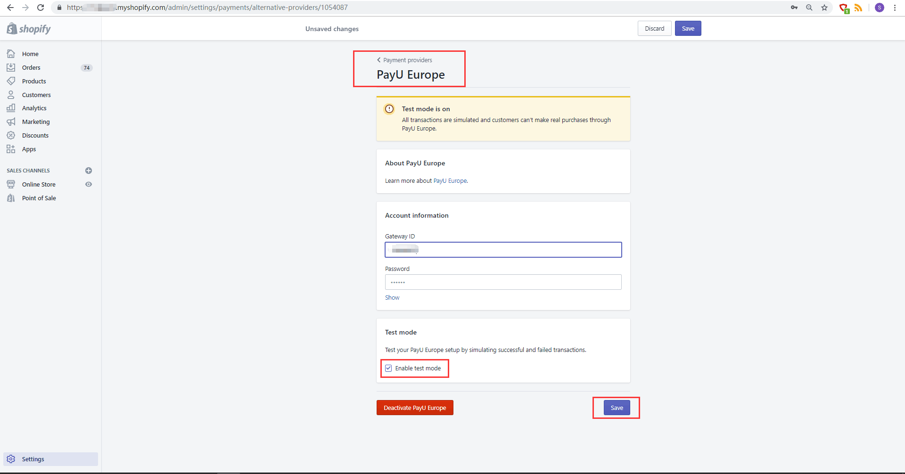905x474 pixels.
Task: Show the password text
Action: (x=392, y=298)
